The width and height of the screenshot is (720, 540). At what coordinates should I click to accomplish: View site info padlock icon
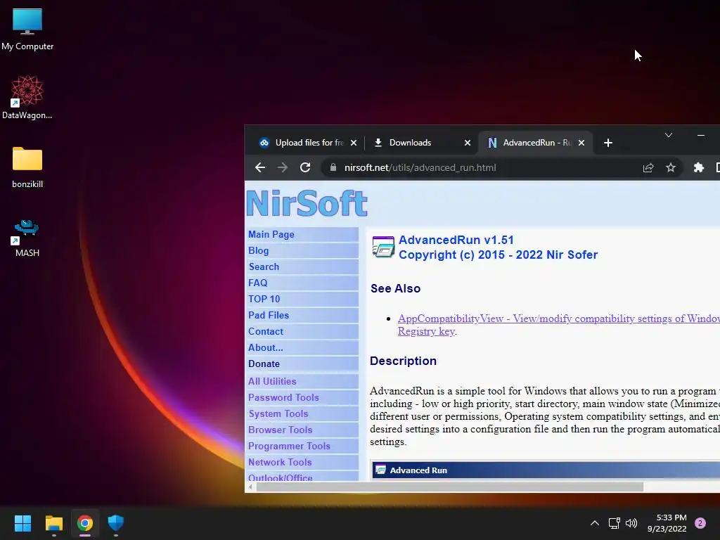[333, 167]
